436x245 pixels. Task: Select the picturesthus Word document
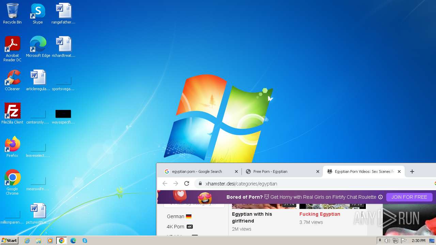pos(38,214)
